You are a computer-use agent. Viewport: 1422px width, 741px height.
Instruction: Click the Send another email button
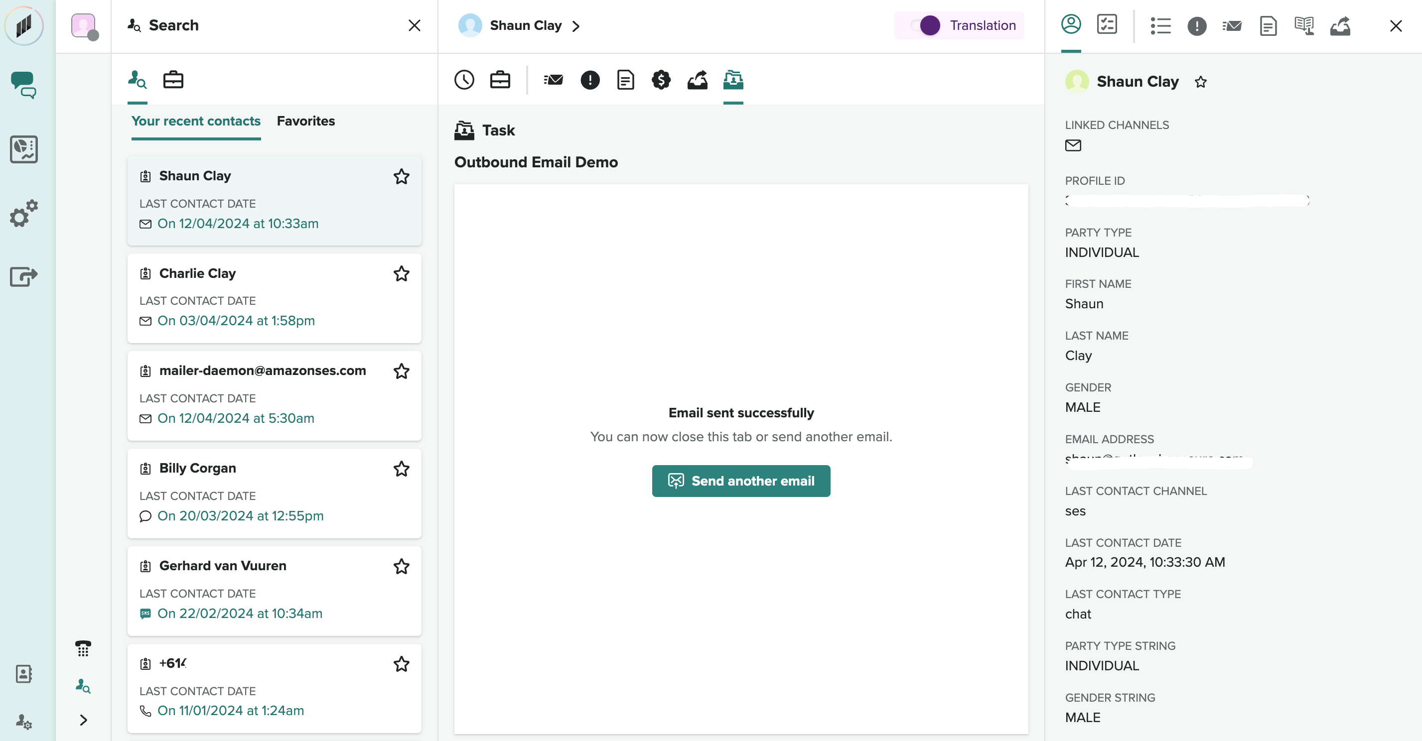tap(740, 481)
